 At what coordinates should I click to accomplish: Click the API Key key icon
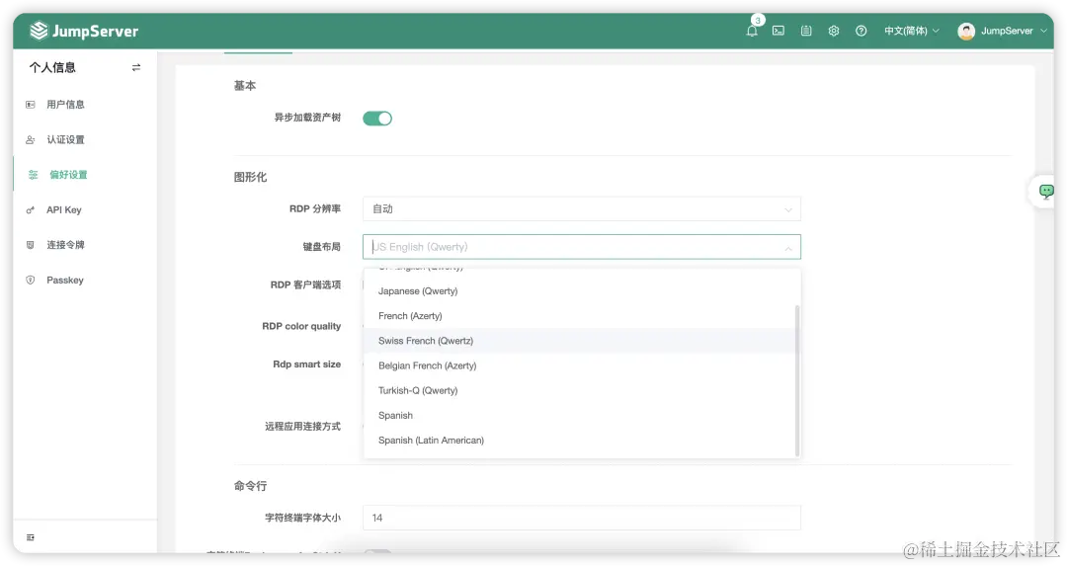click(x=30, y=210)
